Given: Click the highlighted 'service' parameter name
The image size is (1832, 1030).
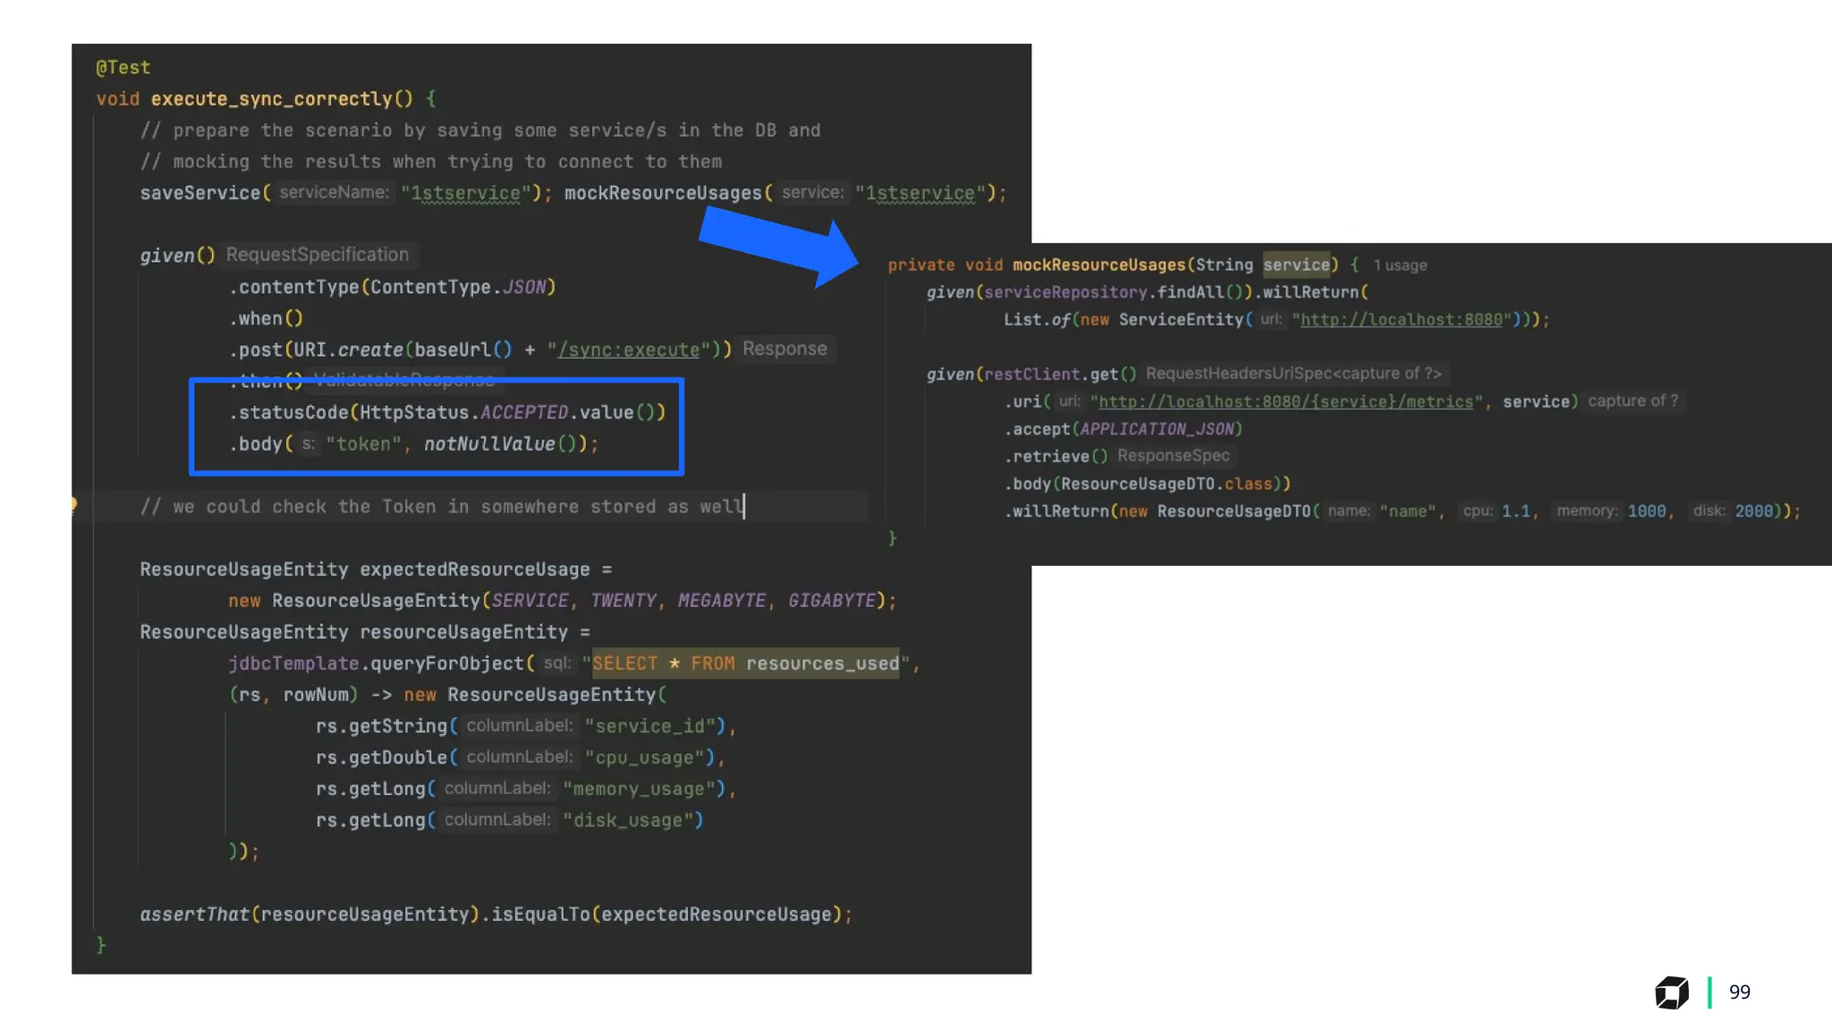Looking at the screenshot, I should click(x=1296, y=265).
